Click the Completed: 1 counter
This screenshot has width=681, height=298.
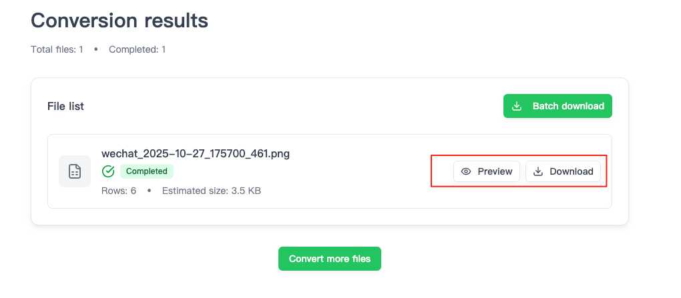pos(137,49)
